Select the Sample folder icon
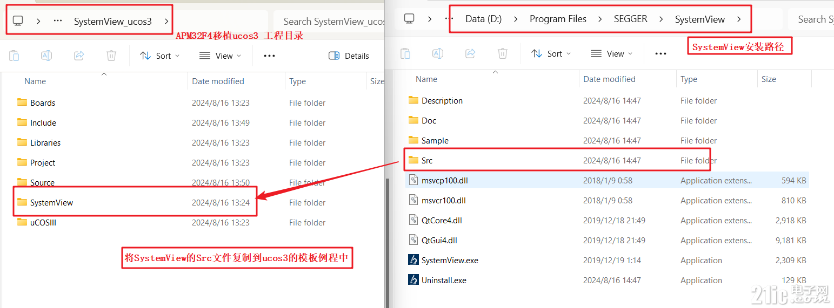Screen dimensions: 834x308 point(413,140)
